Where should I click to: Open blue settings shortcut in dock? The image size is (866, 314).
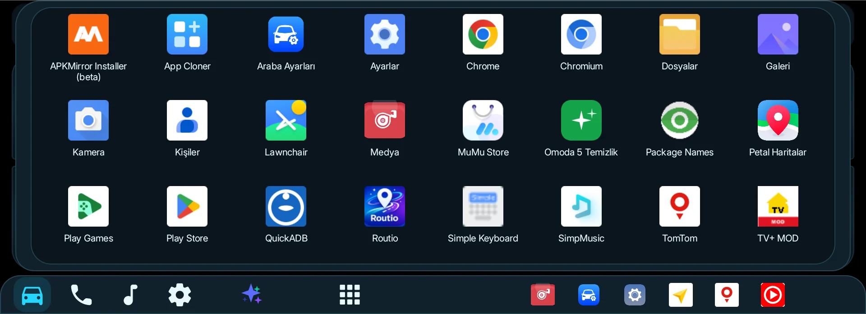(635, 295)
